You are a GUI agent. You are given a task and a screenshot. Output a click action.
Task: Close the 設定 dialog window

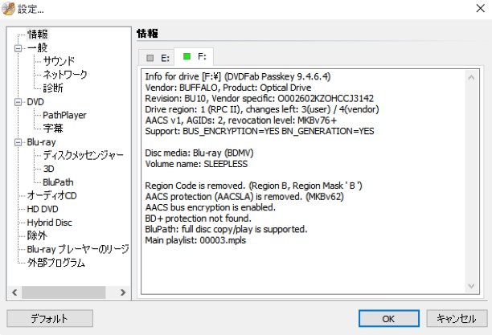480,8
